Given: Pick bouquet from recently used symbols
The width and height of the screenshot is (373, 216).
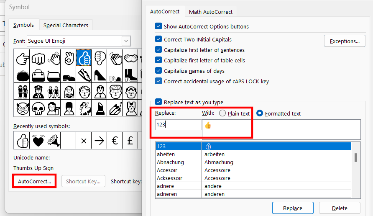Looking at the screenshot, I should point(53,141).
